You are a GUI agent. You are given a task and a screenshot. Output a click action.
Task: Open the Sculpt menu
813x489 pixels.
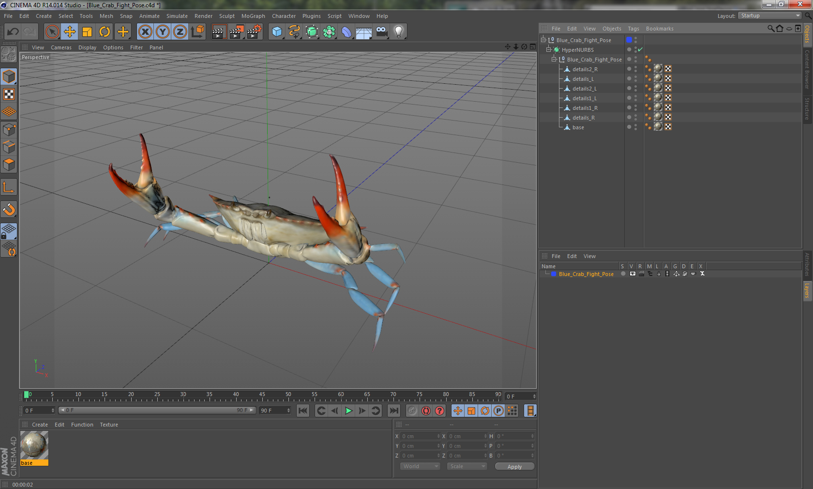[x=227, y=16]
